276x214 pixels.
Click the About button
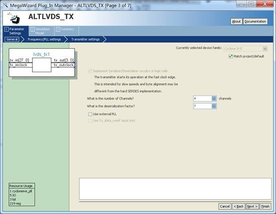[x=236, y=21]
